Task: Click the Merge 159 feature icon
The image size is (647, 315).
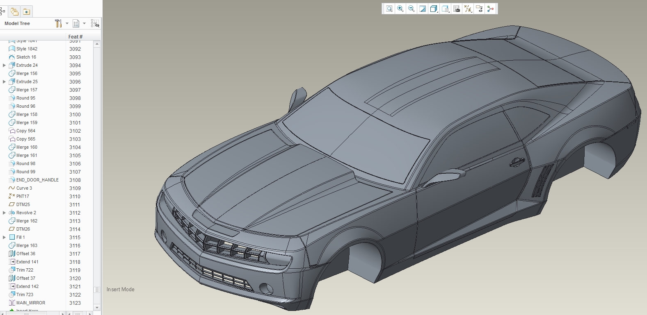Action: pyautogui.click(x=12, y=122)
